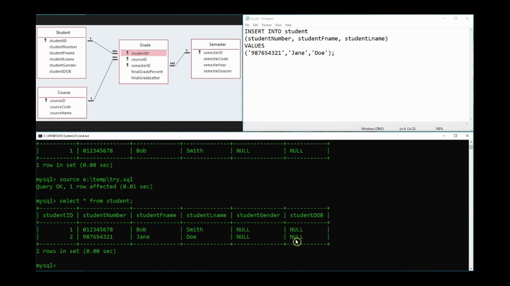Click the 100% zoom indicator in Notepad

(x=439, y=129)
